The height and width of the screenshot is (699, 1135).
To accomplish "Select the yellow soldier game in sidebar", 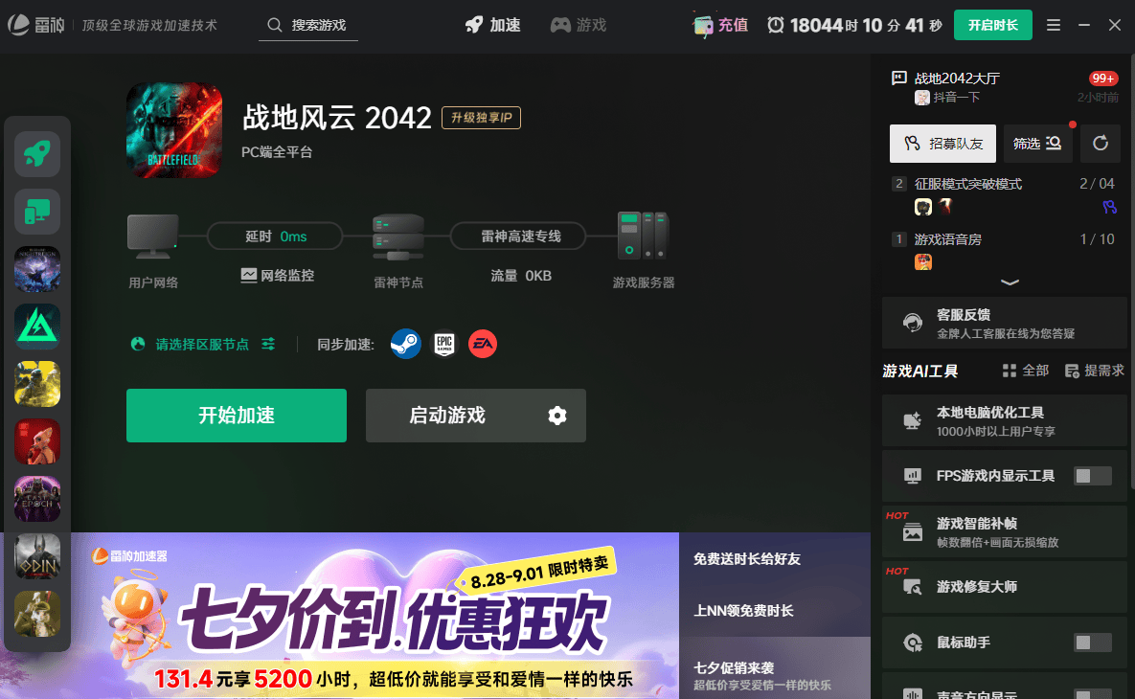I will pos(37,384).
